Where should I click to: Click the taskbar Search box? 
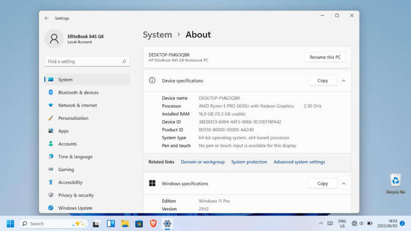coord(53,224)
